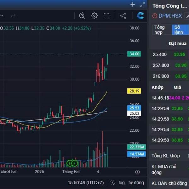
Task: Click the 38.00 price axis label
Action: (135, 28)
